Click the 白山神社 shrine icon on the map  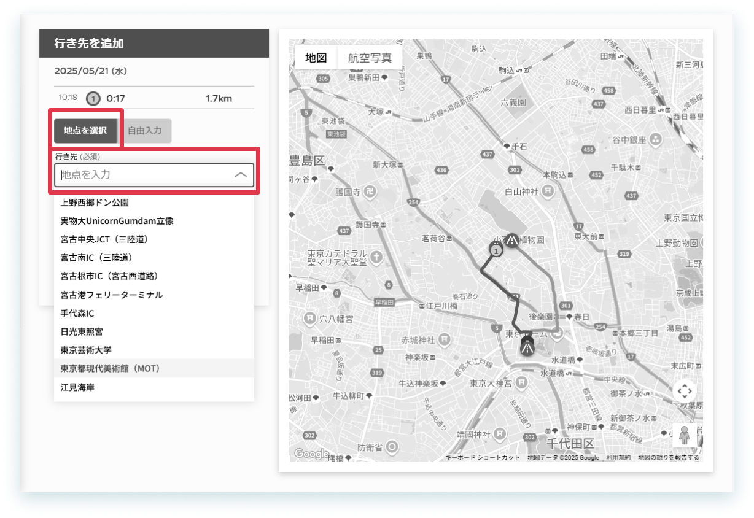(550, 191)
